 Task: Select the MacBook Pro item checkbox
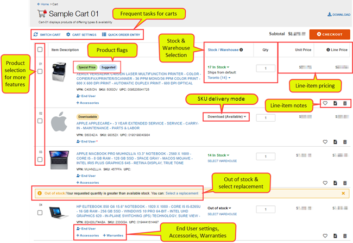tap(40, 160)
